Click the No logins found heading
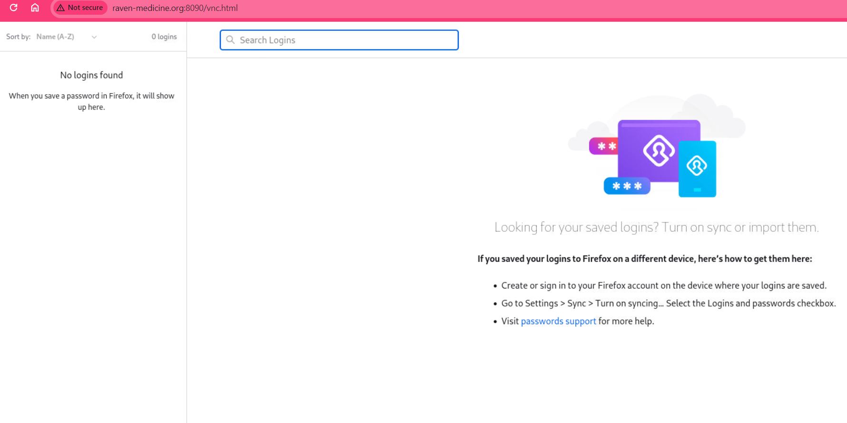The width and height of the screenshot is (847, 423). (91, 75)
